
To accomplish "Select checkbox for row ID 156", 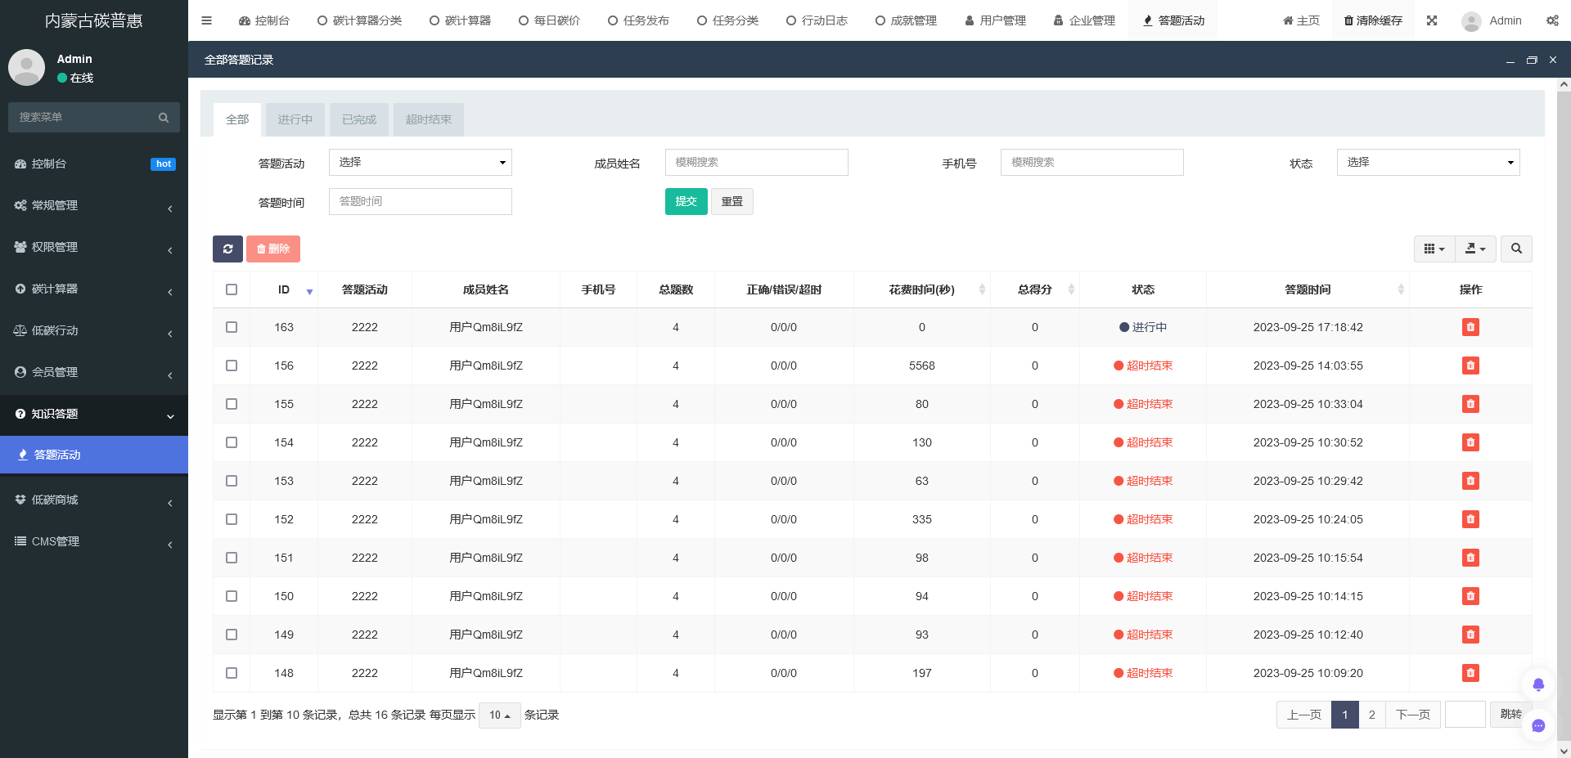I will pyautogui.click(x=232, y=366).
